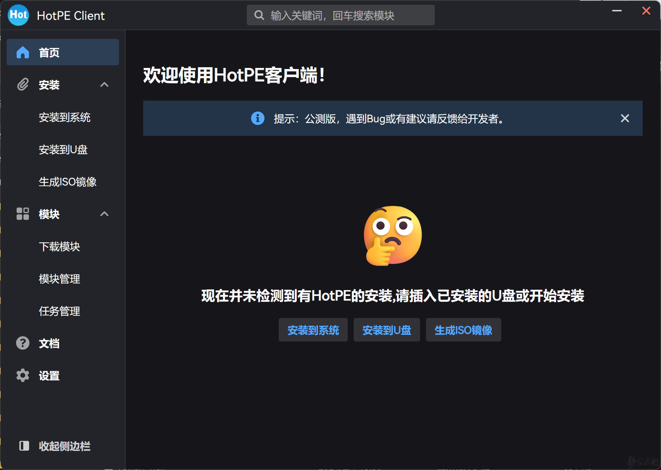This screenshot has height=470, width=661.
Task: Focus the module search input field
Action: coord(341,15)
